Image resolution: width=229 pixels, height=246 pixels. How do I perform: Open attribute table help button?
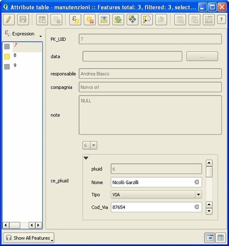221,20
